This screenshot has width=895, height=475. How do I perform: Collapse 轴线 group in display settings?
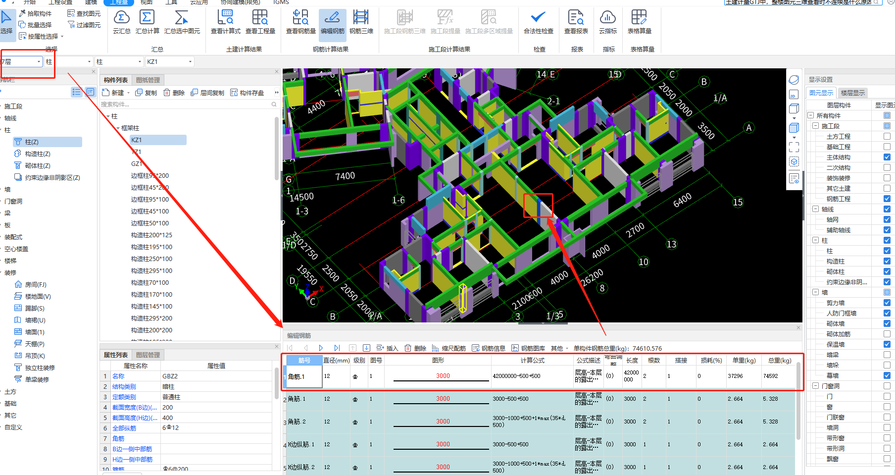[x=815, y=209]
